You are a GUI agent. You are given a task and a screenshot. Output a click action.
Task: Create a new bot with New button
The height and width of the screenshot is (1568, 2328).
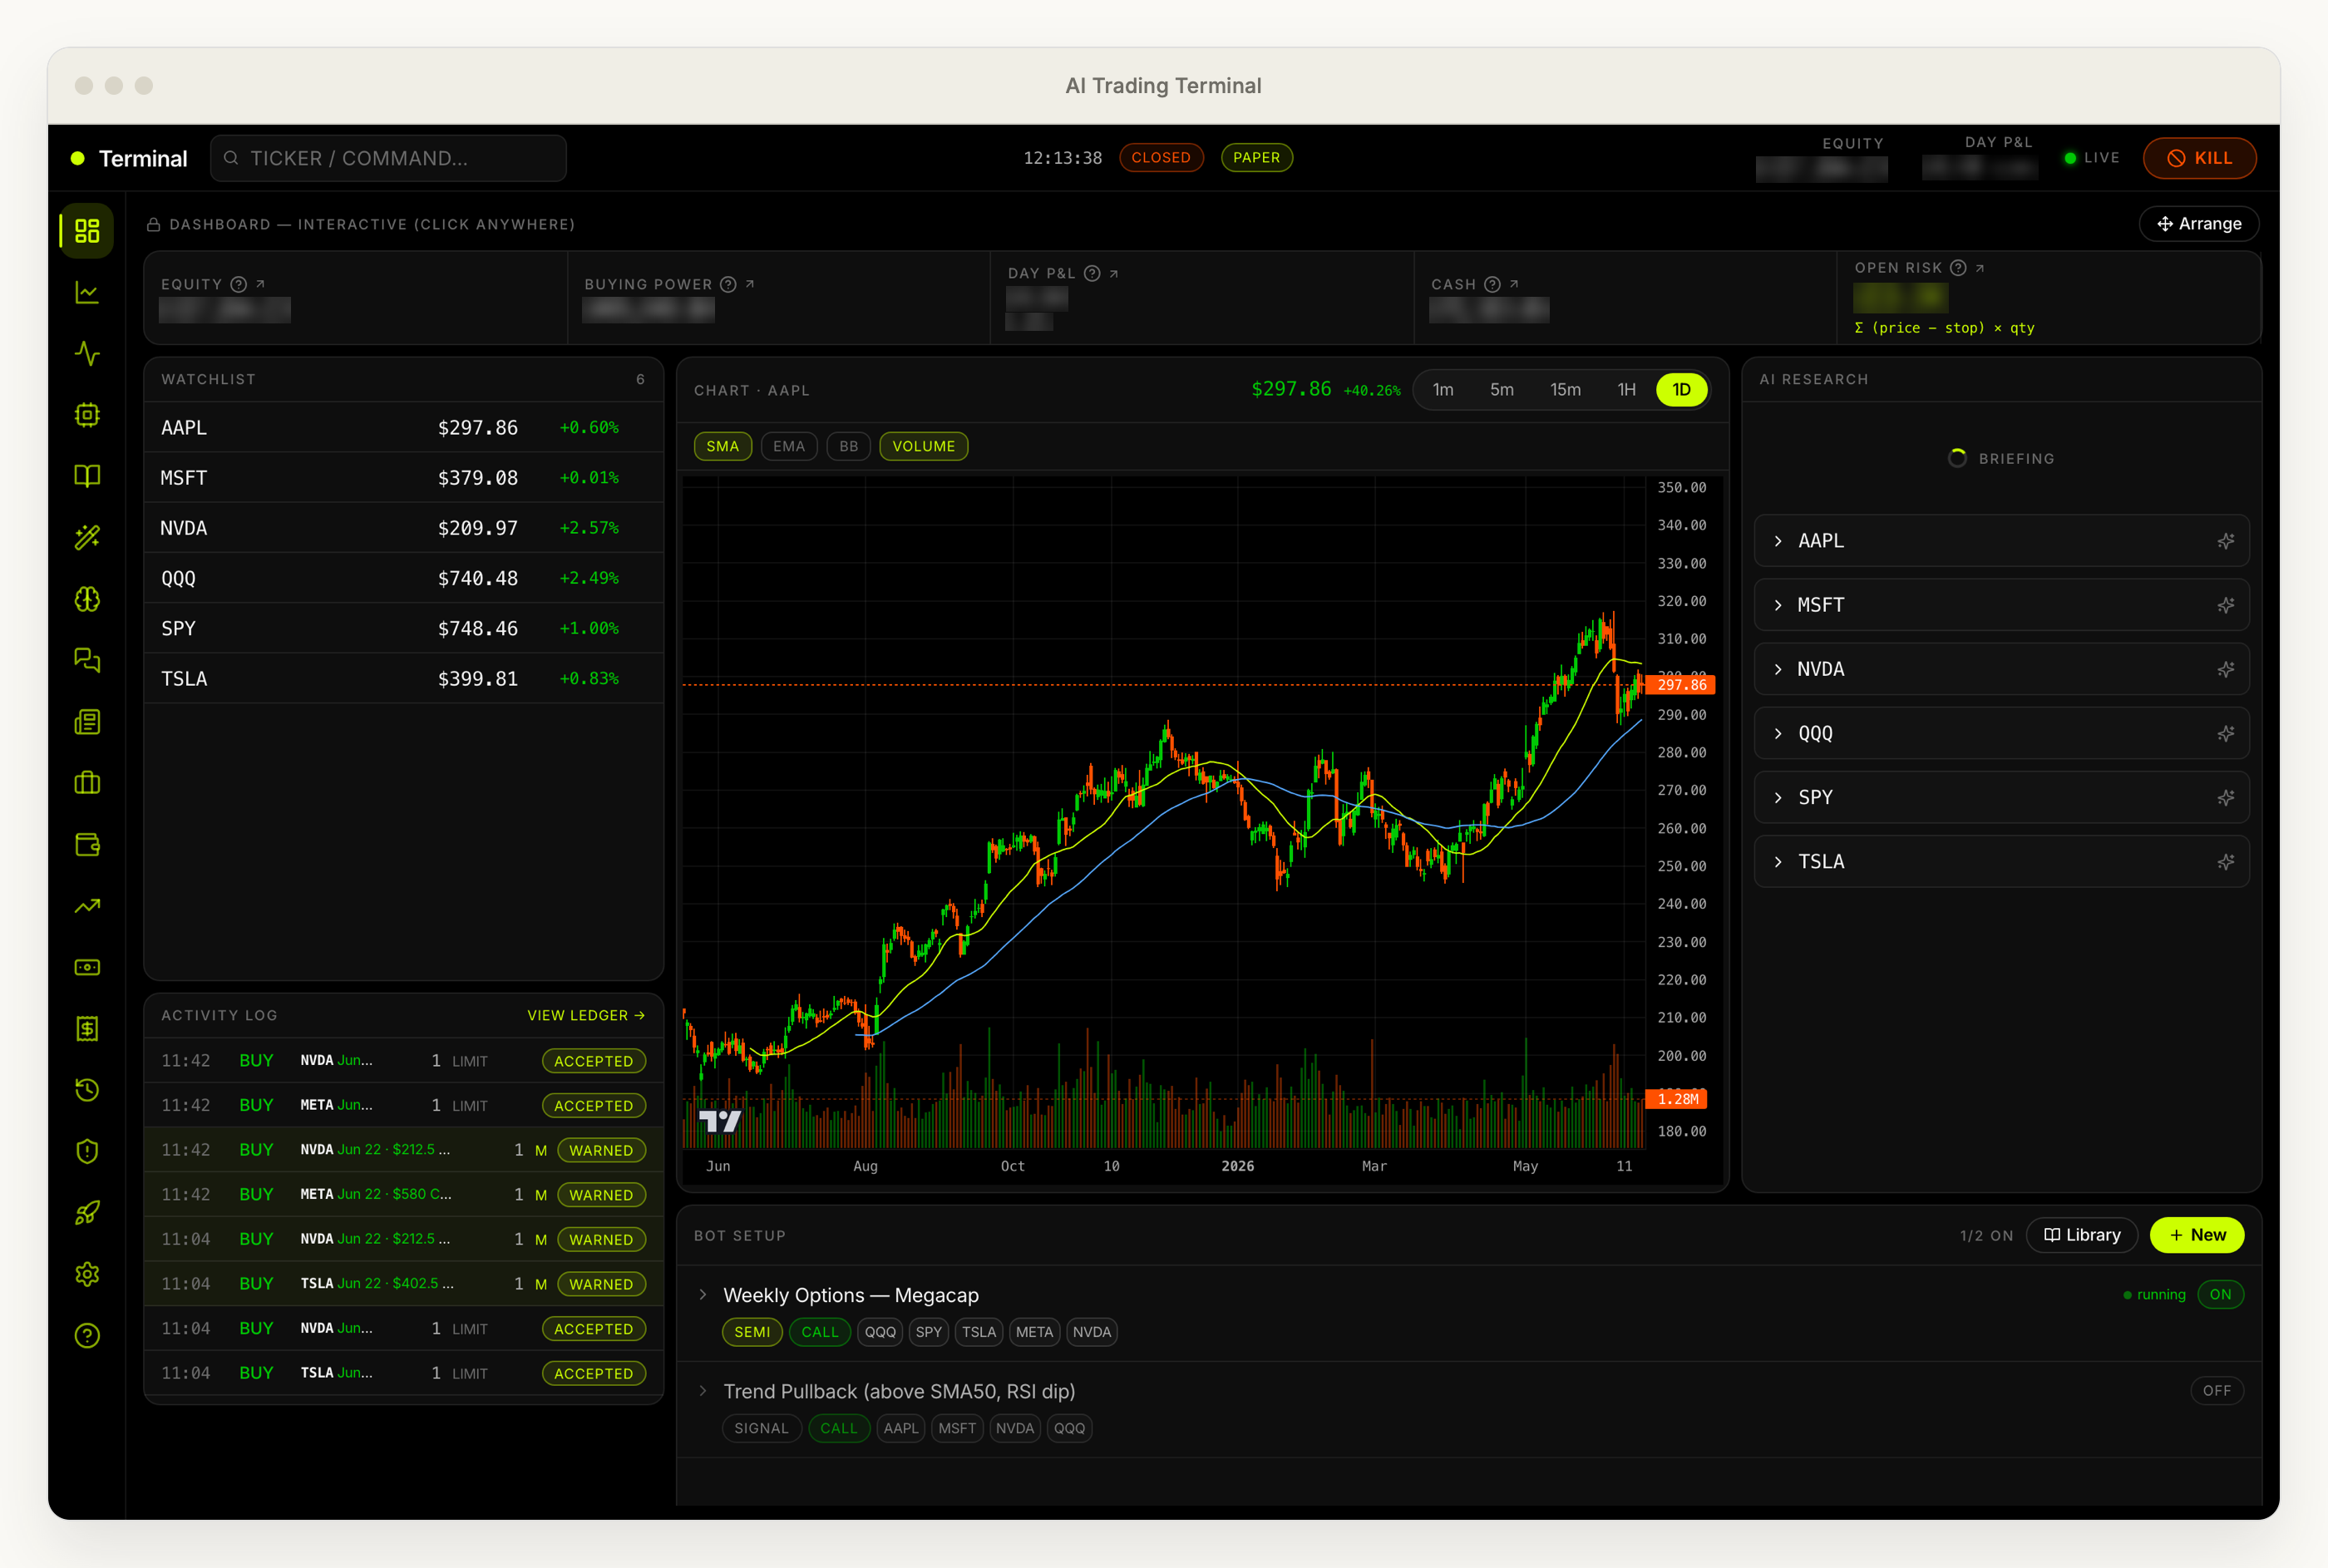pyautogui.click(x=2196, y=1235)
